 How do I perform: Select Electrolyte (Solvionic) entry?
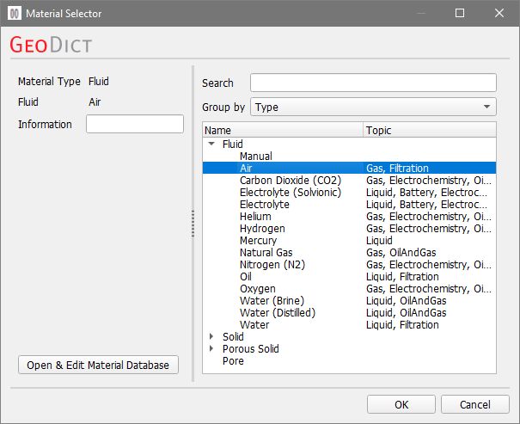point(291,192)
